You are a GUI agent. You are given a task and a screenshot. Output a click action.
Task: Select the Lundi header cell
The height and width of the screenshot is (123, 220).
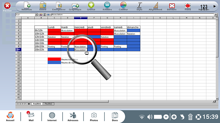pyautogui.click(x=54, y=27)
